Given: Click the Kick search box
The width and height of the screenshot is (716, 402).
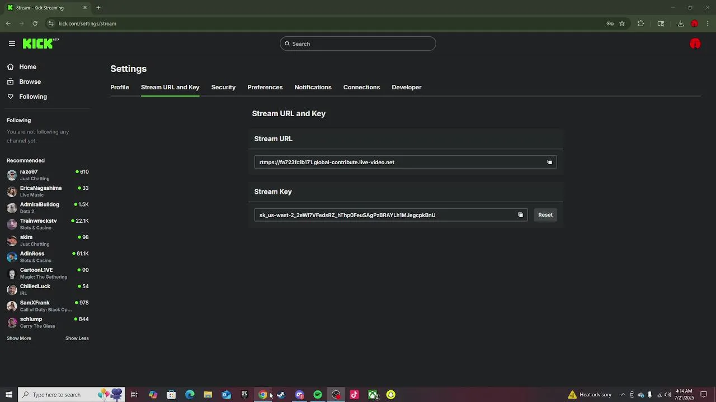Looking at the screenshot, I should (358, 44).
